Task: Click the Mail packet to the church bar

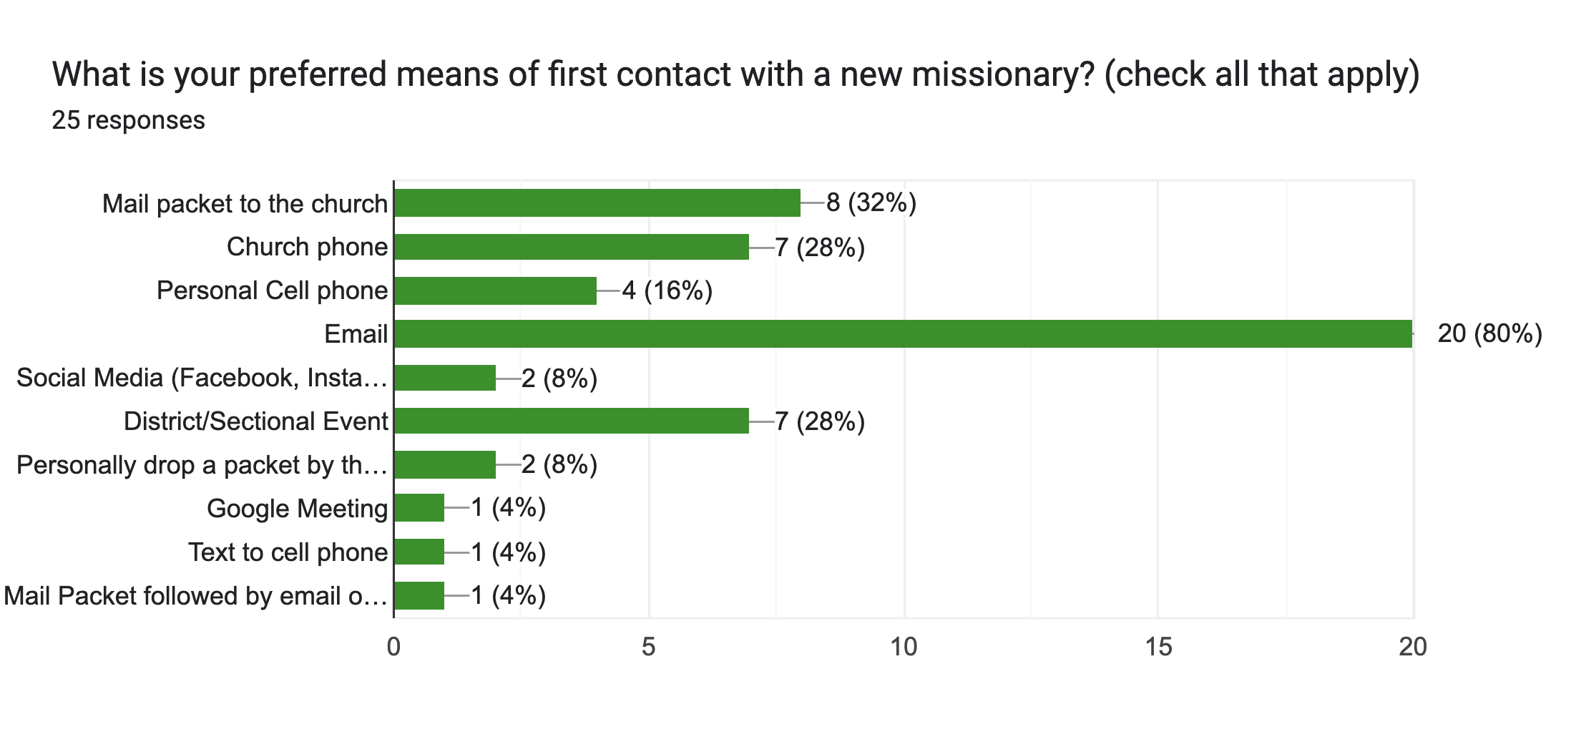Action: (597, 203)
